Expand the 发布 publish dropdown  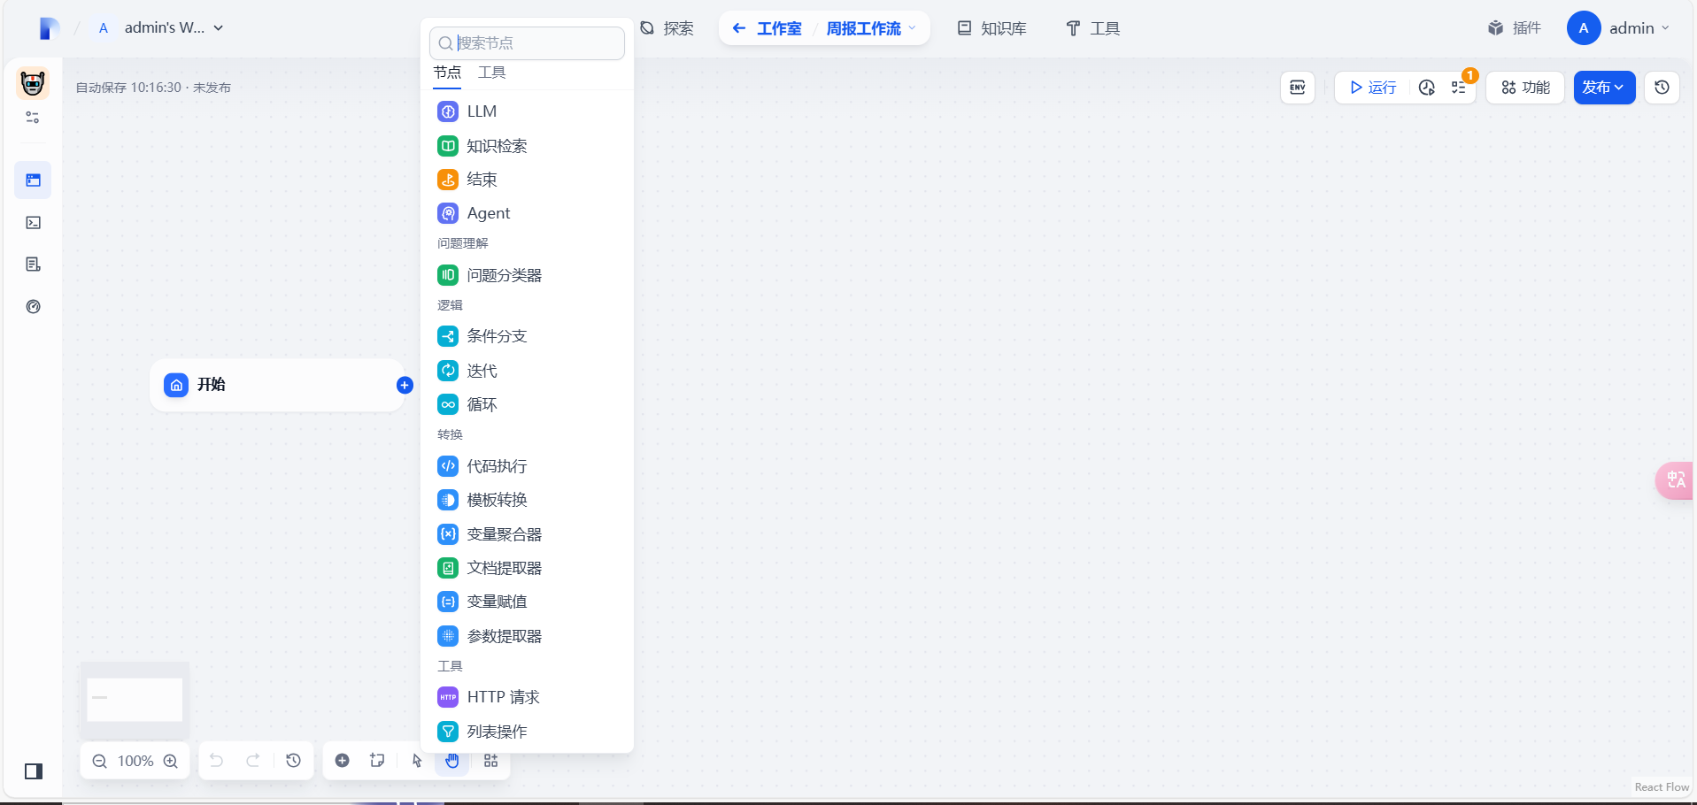pos(1603,88)
